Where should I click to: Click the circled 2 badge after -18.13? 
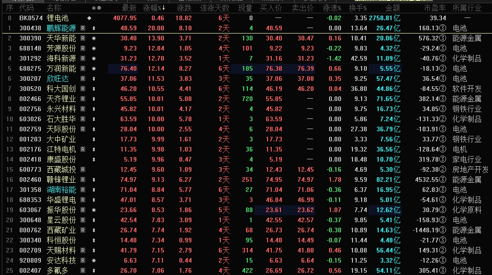[x=442, y=69]
